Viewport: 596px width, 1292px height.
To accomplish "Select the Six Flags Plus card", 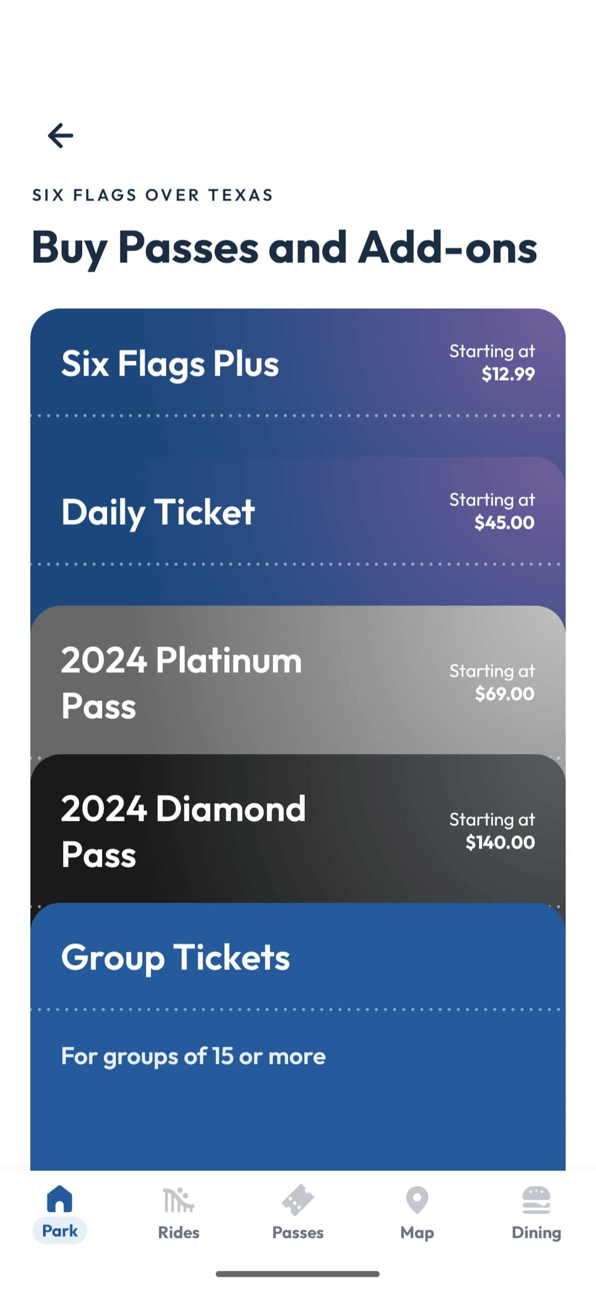I will [170, 365].
